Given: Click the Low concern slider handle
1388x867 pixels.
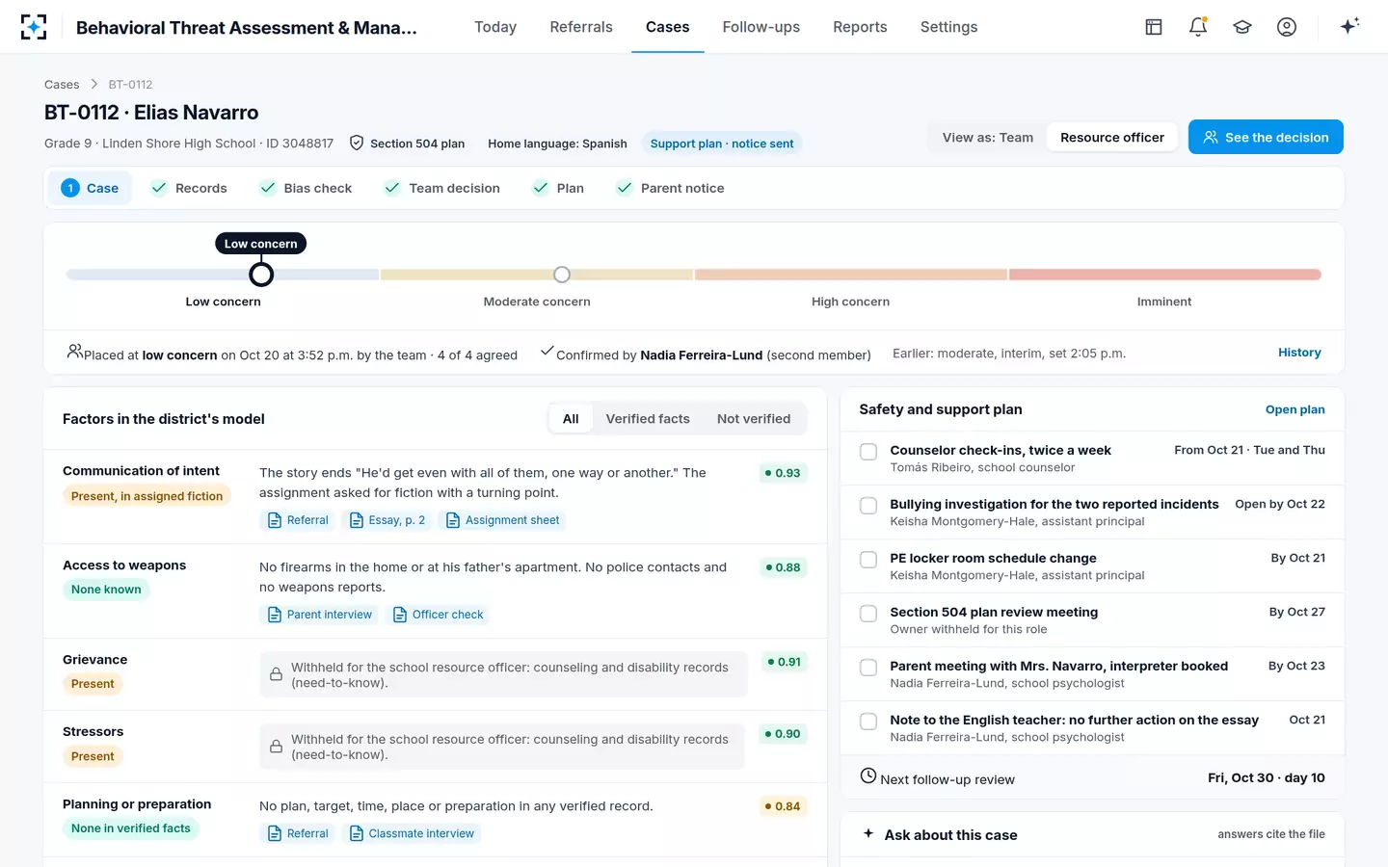Looking at the screenshot, I should point(261,275).
